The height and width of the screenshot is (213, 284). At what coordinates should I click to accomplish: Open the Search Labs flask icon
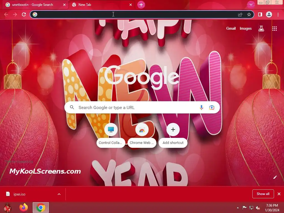[x=261, y=29]
